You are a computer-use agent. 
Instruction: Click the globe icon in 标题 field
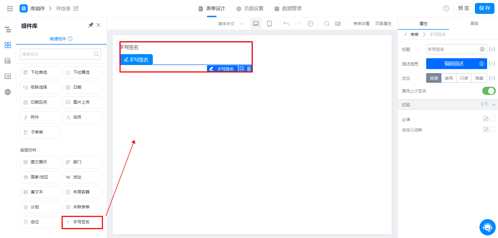click(x=482, y=49)
